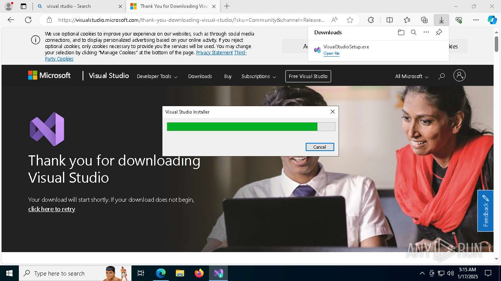Open Settings and more ellipsis menu
The height and width of the screenshot is (281, 501).
point(476,20)
